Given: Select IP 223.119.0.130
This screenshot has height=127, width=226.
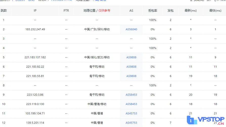Looking at the screenshot, I should (x=35, y=104).
